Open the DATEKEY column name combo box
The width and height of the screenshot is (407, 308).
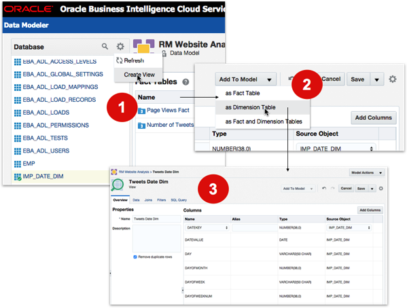pyautogui.click(x=207, y=228)
